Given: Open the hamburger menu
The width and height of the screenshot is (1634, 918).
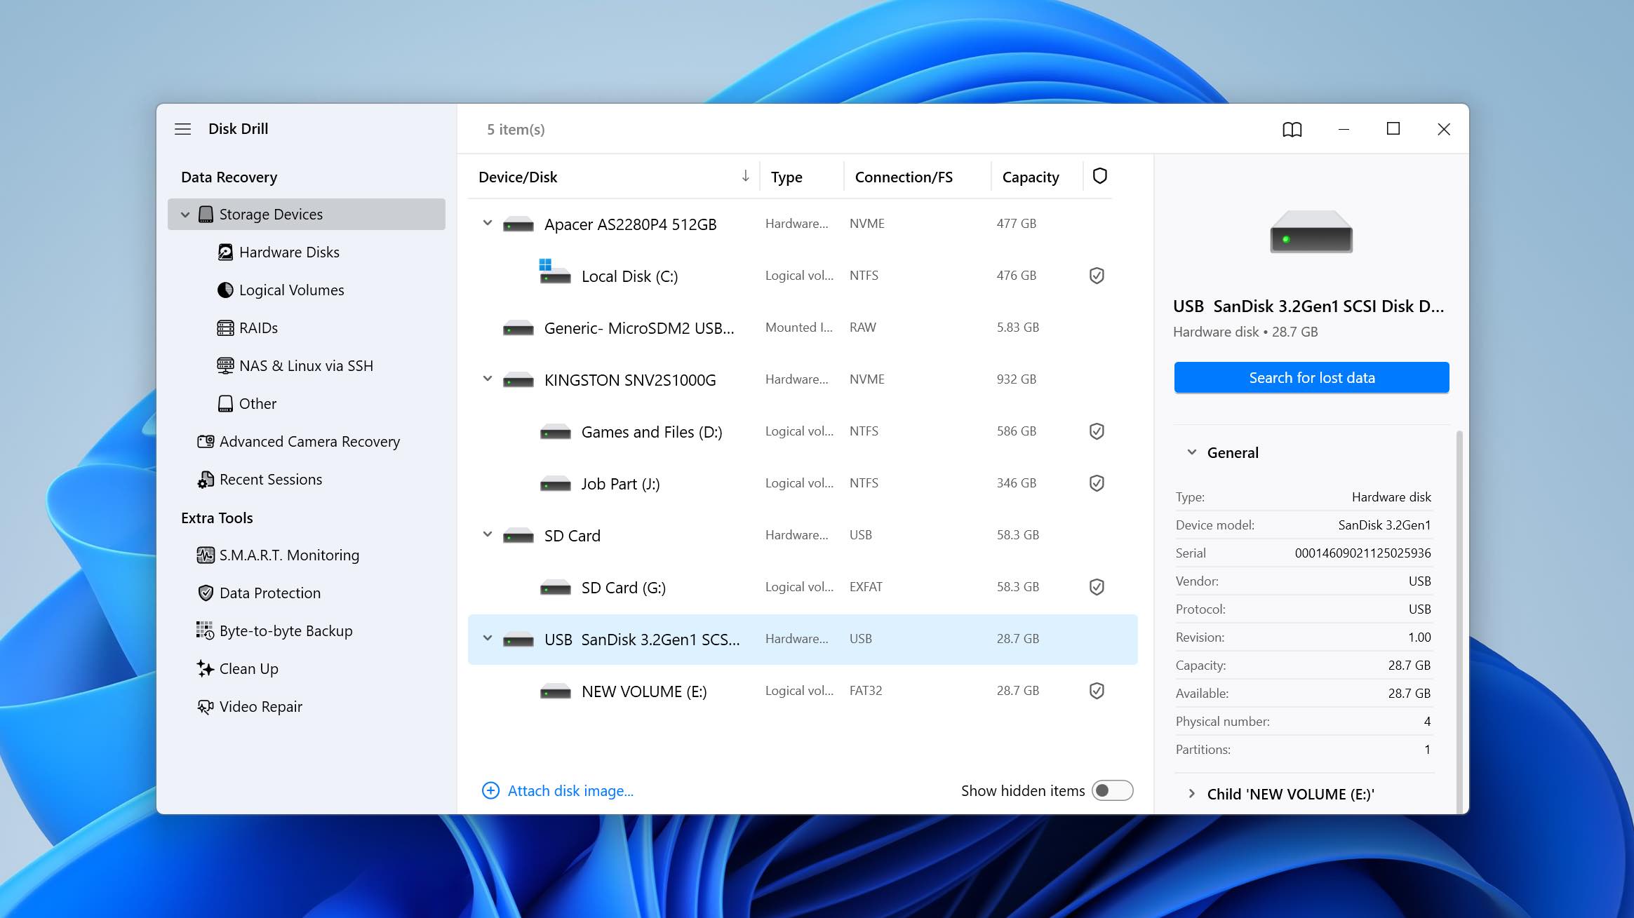Looking at the screenshot, I should [182, 129].
